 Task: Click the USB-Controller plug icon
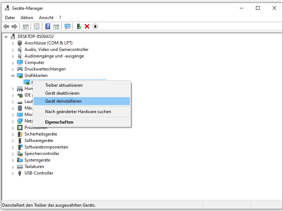pos(19,173)
